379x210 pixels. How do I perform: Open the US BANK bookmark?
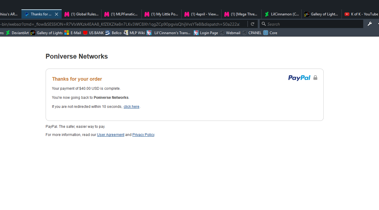[x=93, y=33]
